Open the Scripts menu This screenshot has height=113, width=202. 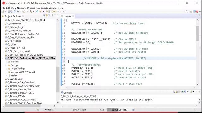(44, 8)
